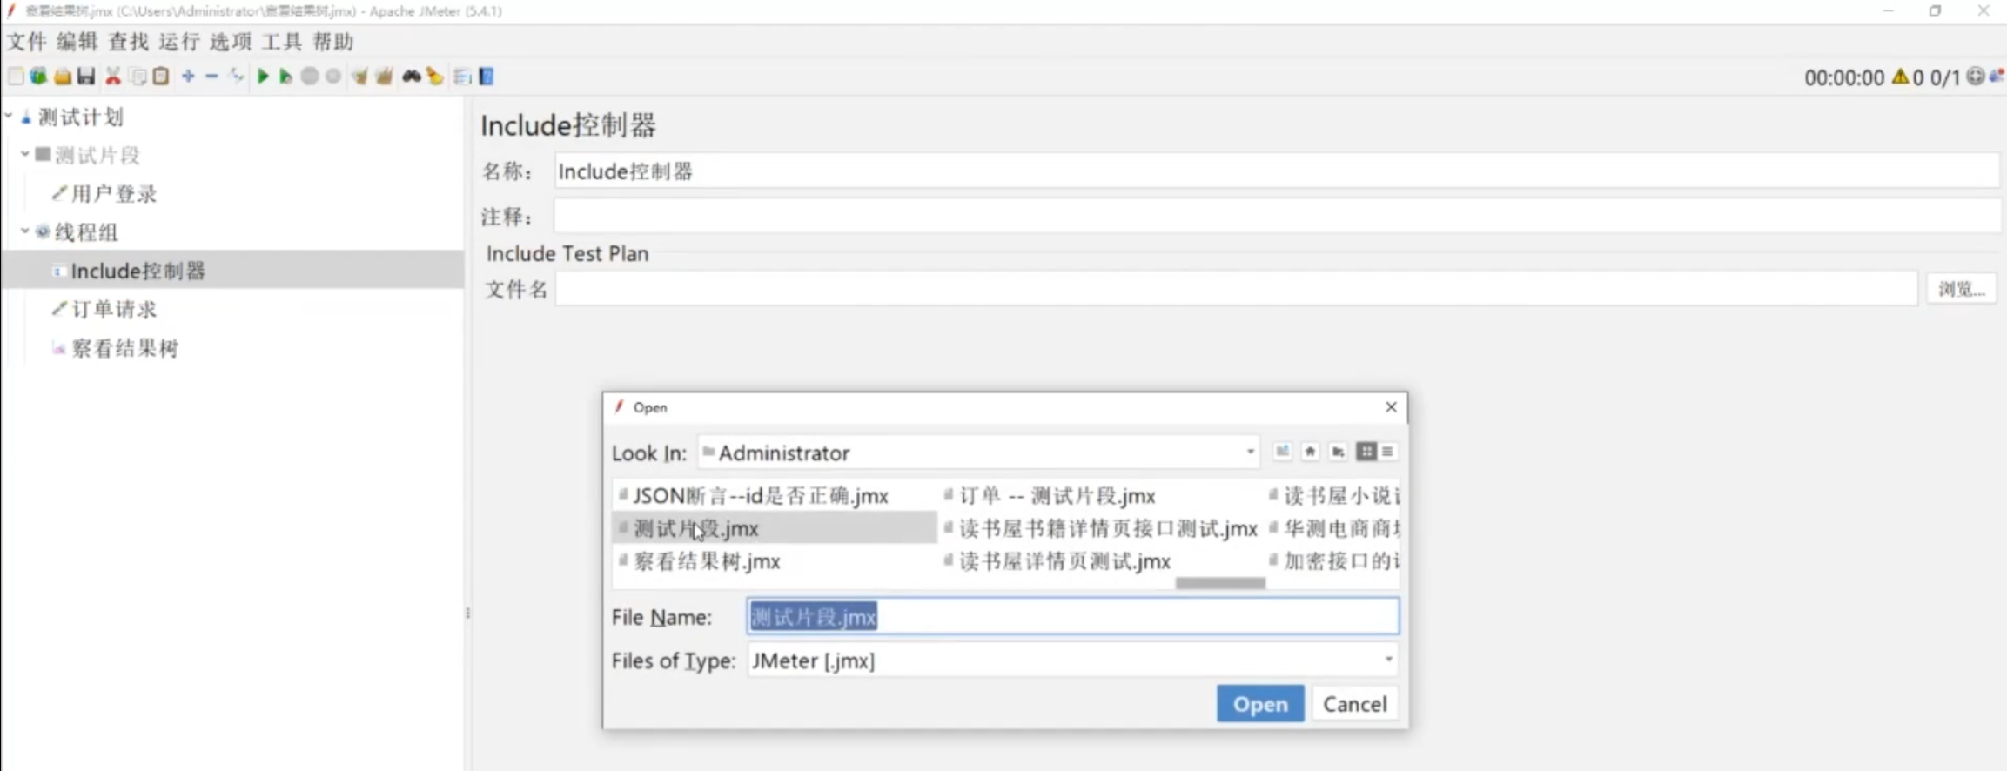Click the yellow warning log icon
Viewport: 2007px width, 771px height.
[1900, 77]
